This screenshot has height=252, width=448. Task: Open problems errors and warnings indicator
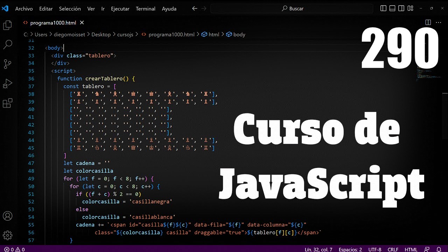[14, 250]
